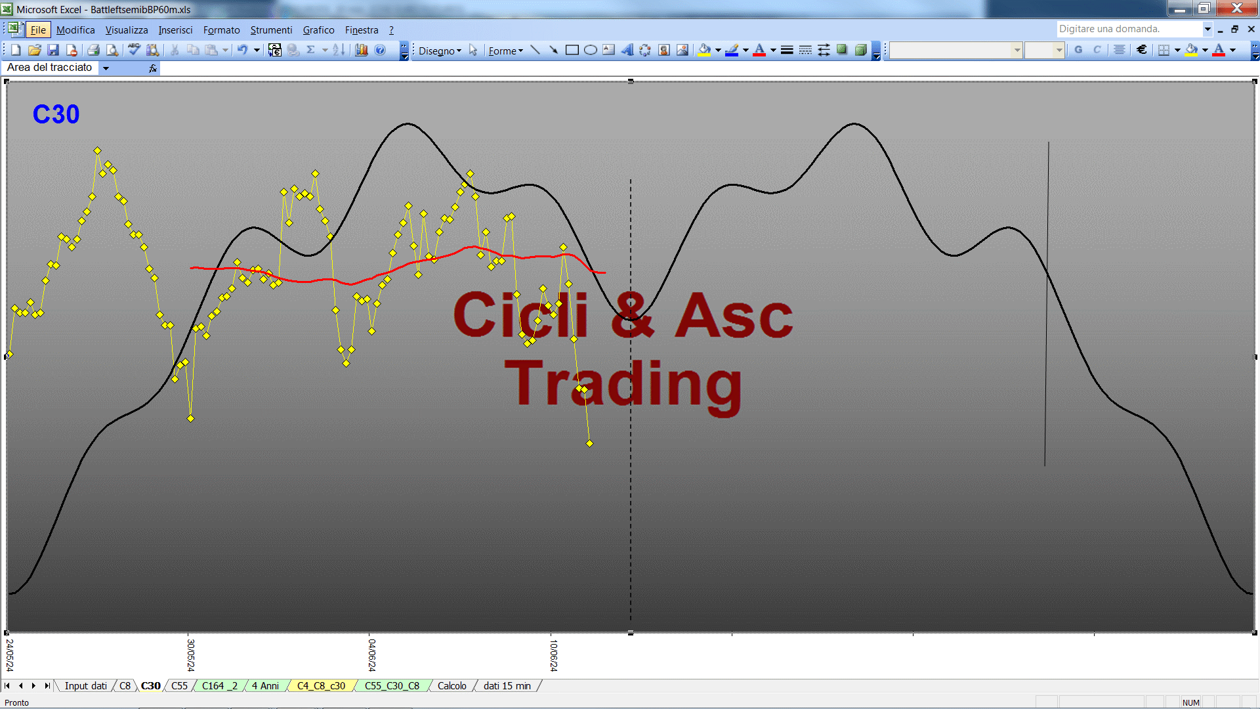This screenshot has height=709, width=1260.
Task: Go to first sheet with tab scroll button
Action: coord(7,685)
